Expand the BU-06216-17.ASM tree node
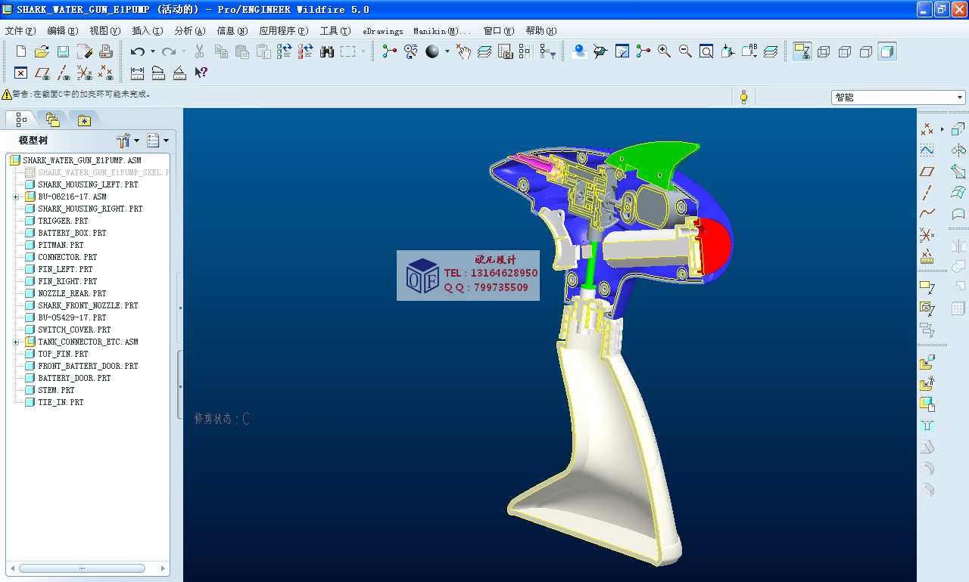This screenshot has height=582, width=969. click(16, 197)
